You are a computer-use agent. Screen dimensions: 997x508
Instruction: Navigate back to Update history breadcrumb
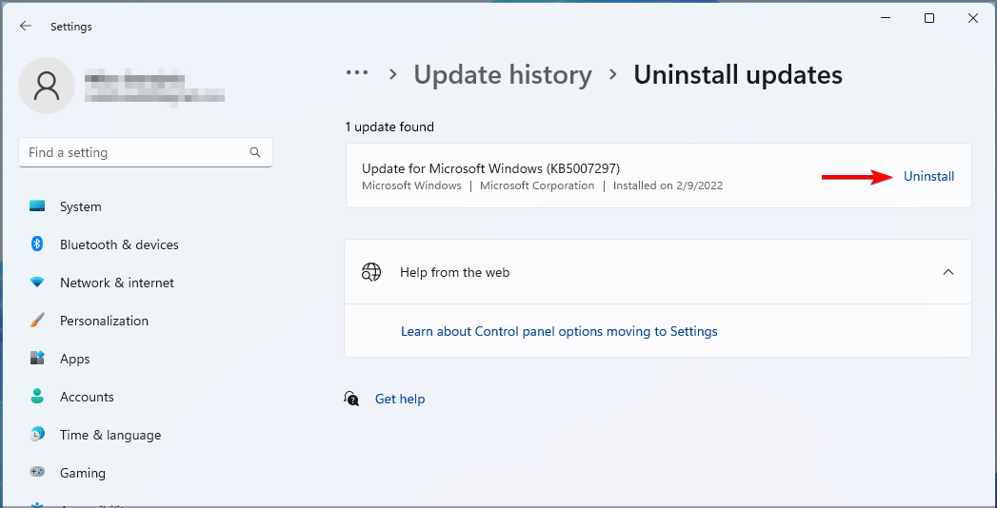click(x=503, y=75)
